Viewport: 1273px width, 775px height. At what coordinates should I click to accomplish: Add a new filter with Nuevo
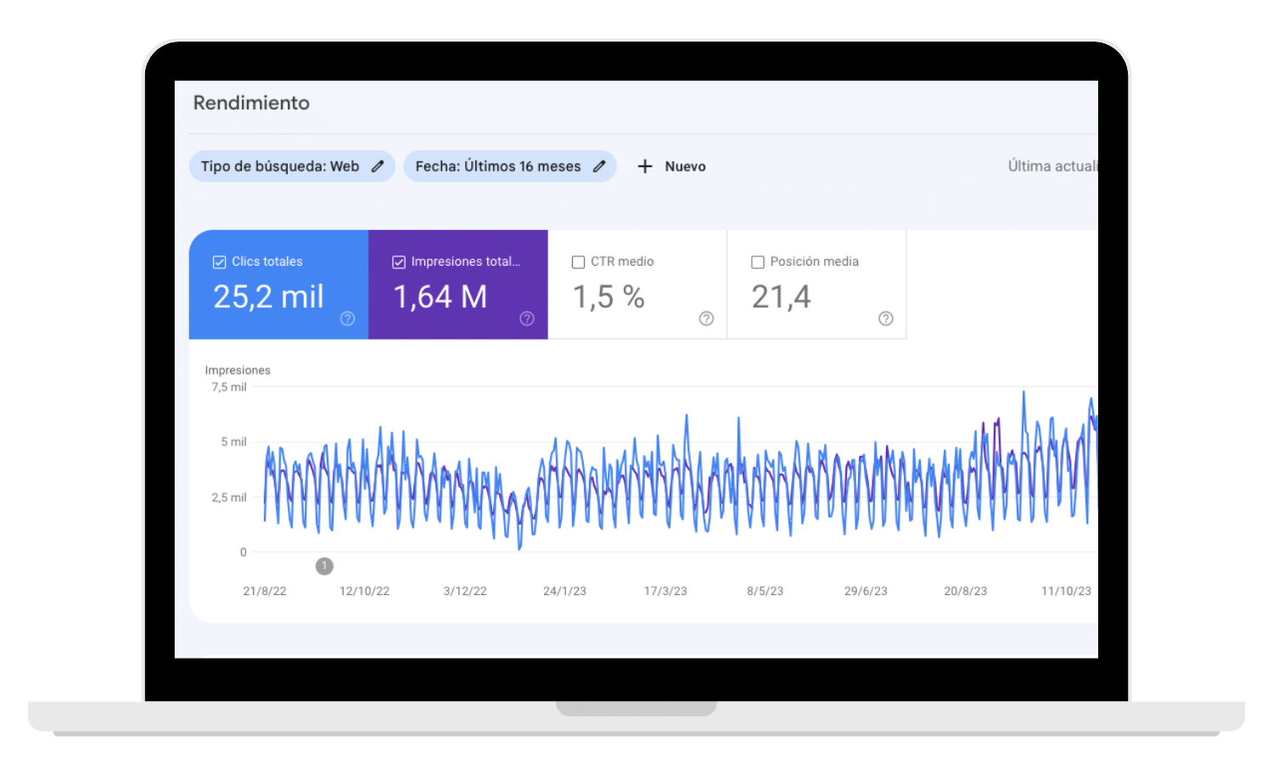[671, 166]
